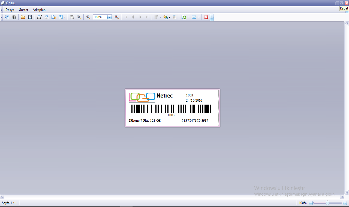
Task: Click the scale icon in toolbar
Action: click(x=61, y=17)
